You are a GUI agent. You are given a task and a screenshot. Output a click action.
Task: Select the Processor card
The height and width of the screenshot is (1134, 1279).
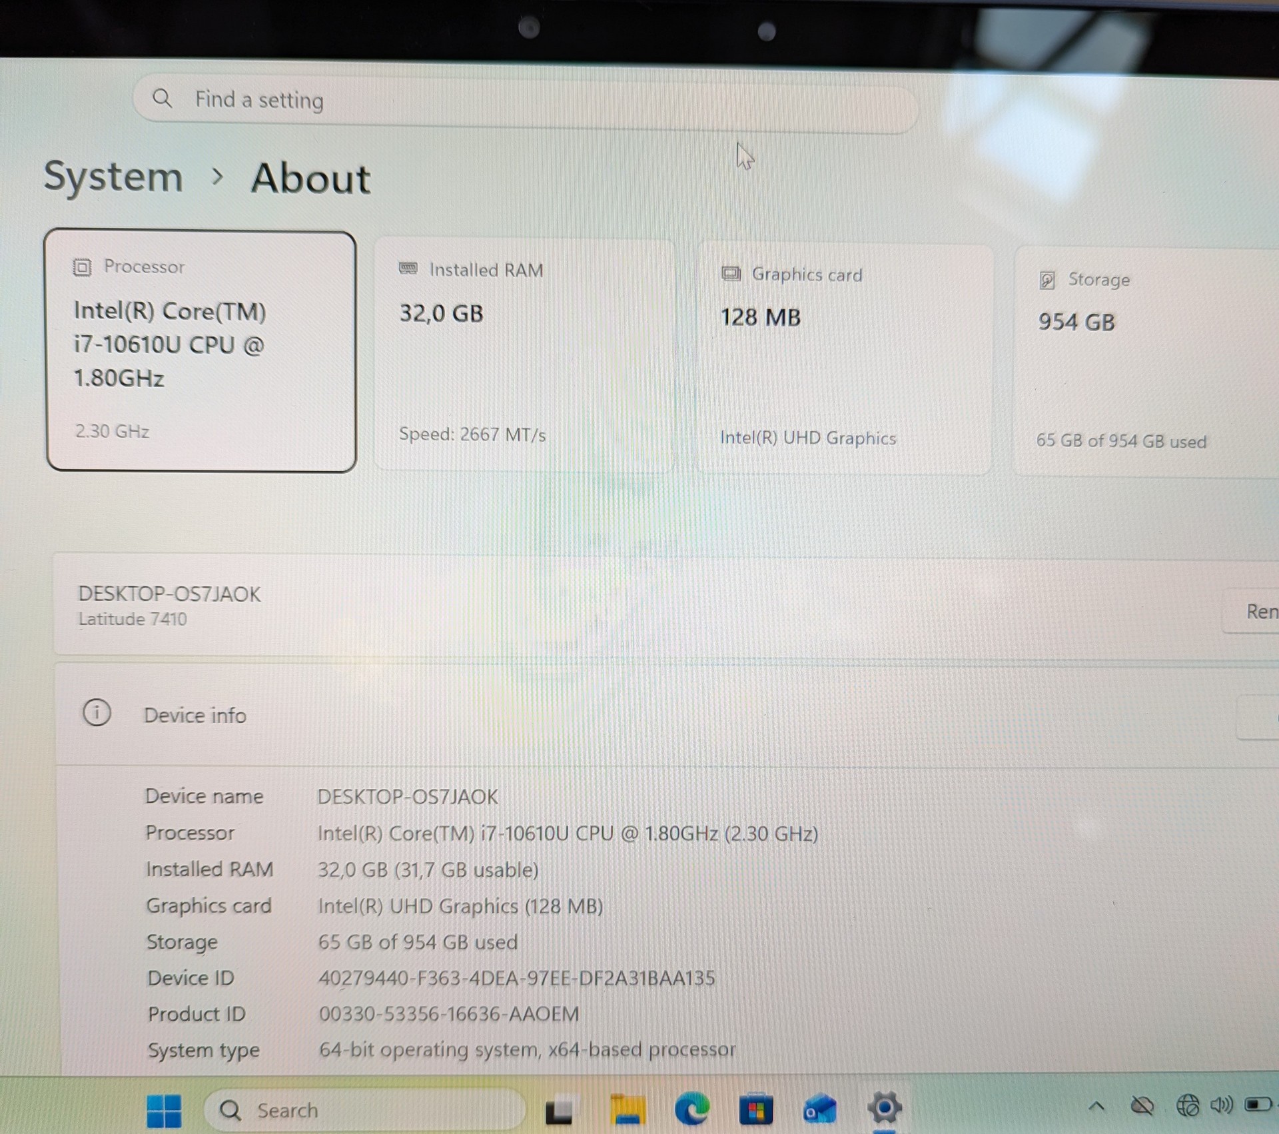click(201, 351)
